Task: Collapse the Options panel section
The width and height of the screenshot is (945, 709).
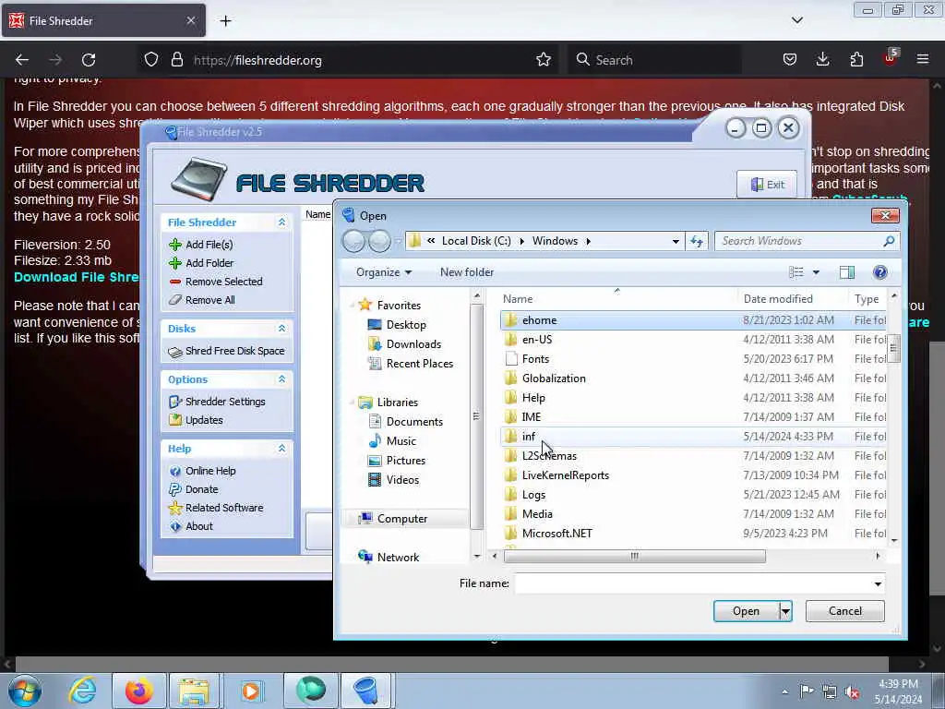Action: click(281, 379)
